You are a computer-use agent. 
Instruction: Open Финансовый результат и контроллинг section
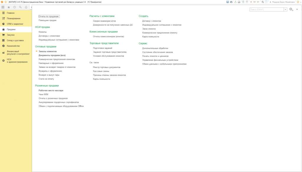pos(16,53)
